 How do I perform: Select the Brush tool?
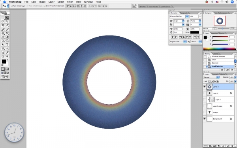click(7, 30)
